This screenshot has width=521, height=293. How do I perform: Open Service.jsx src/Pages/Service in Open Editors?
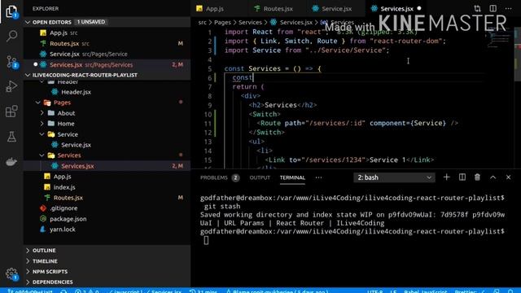click(x=107, y=54)
